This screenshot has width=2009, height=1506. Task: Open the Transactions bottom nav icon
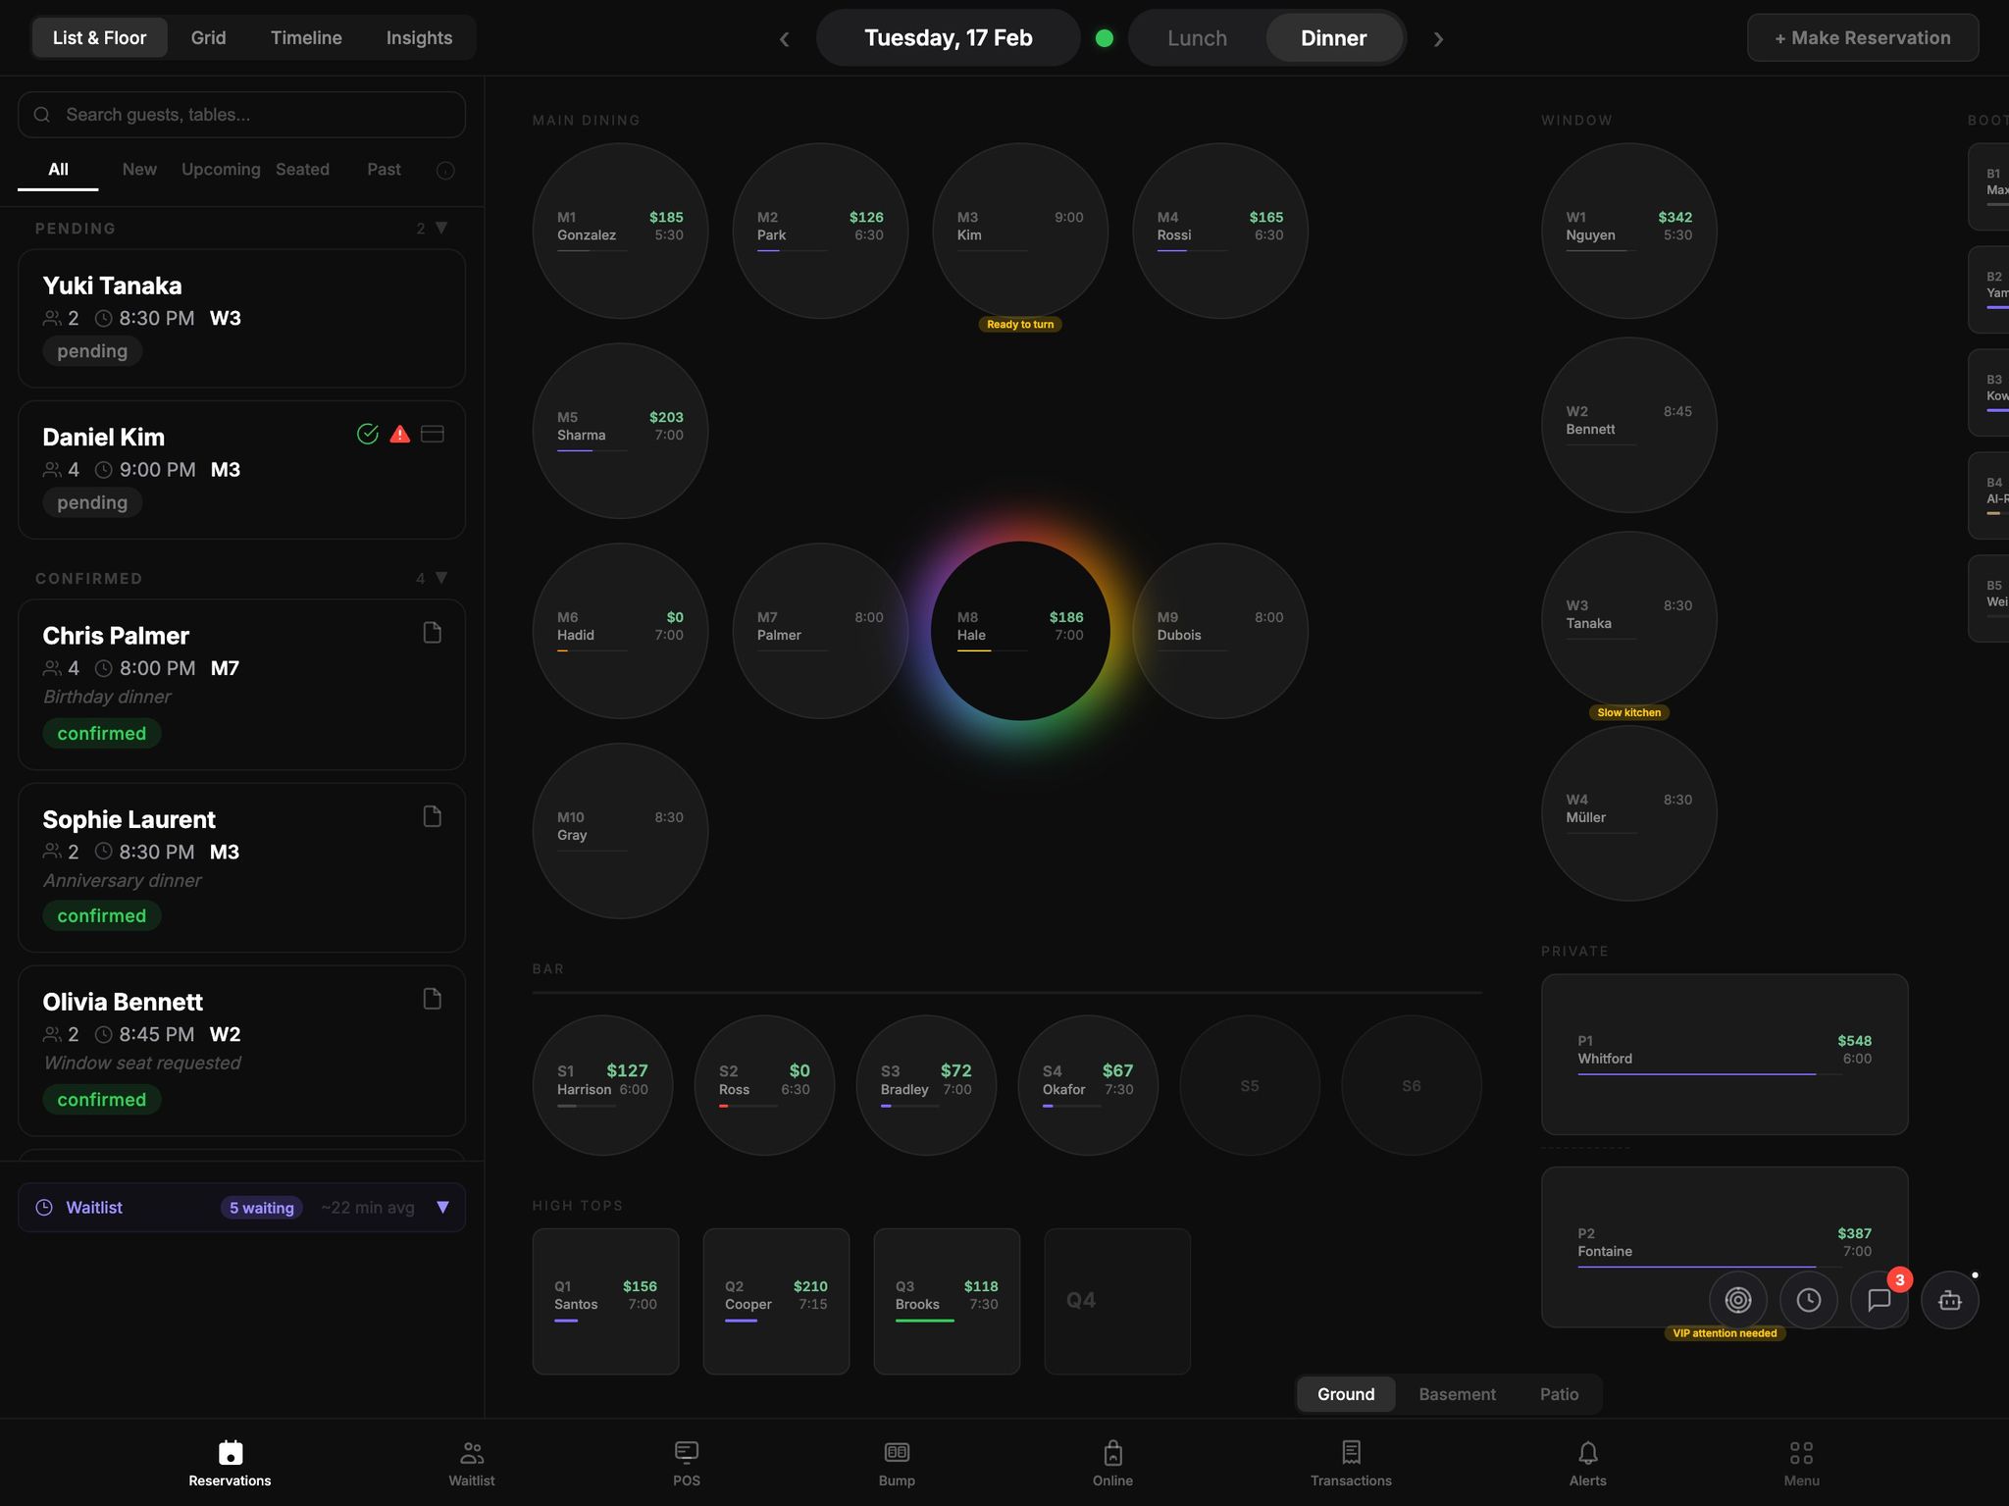[1351, 1452]
